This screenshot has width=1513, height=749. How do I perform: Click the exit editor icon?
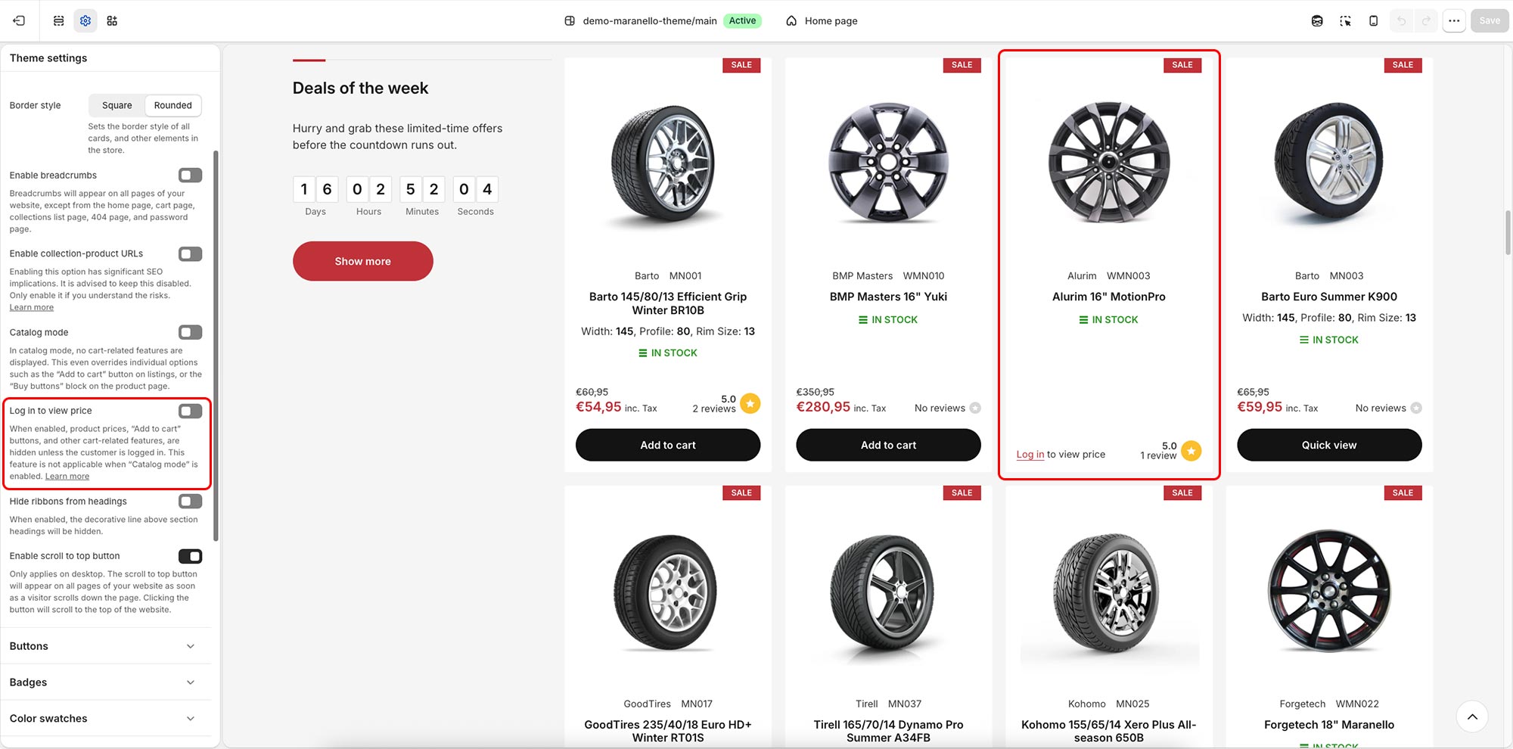[x=19, y=20]
